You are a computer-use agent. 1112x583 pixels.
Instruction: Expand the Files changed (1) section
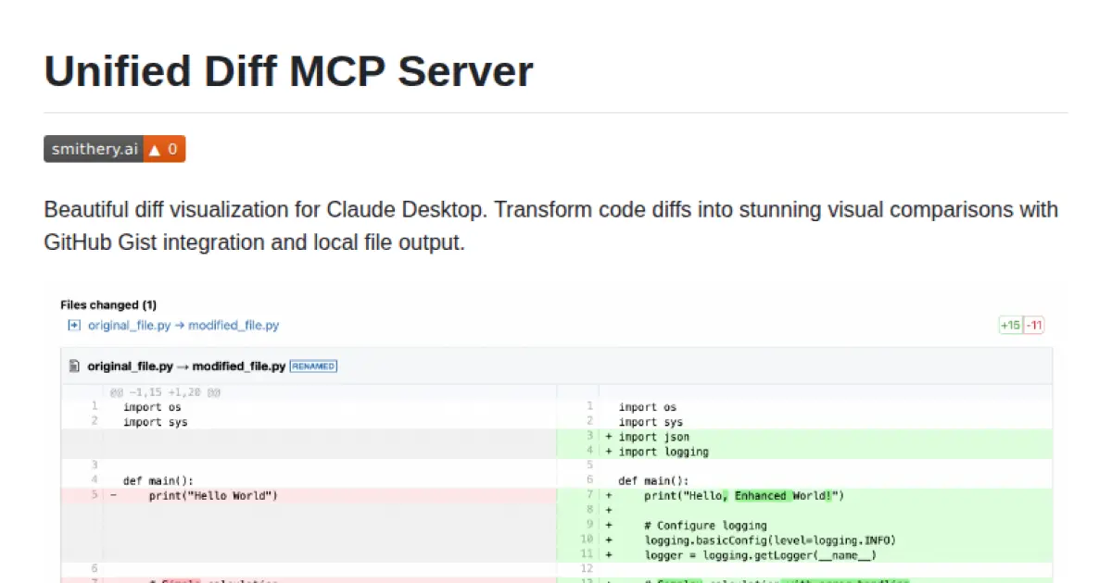click(107, 304)
